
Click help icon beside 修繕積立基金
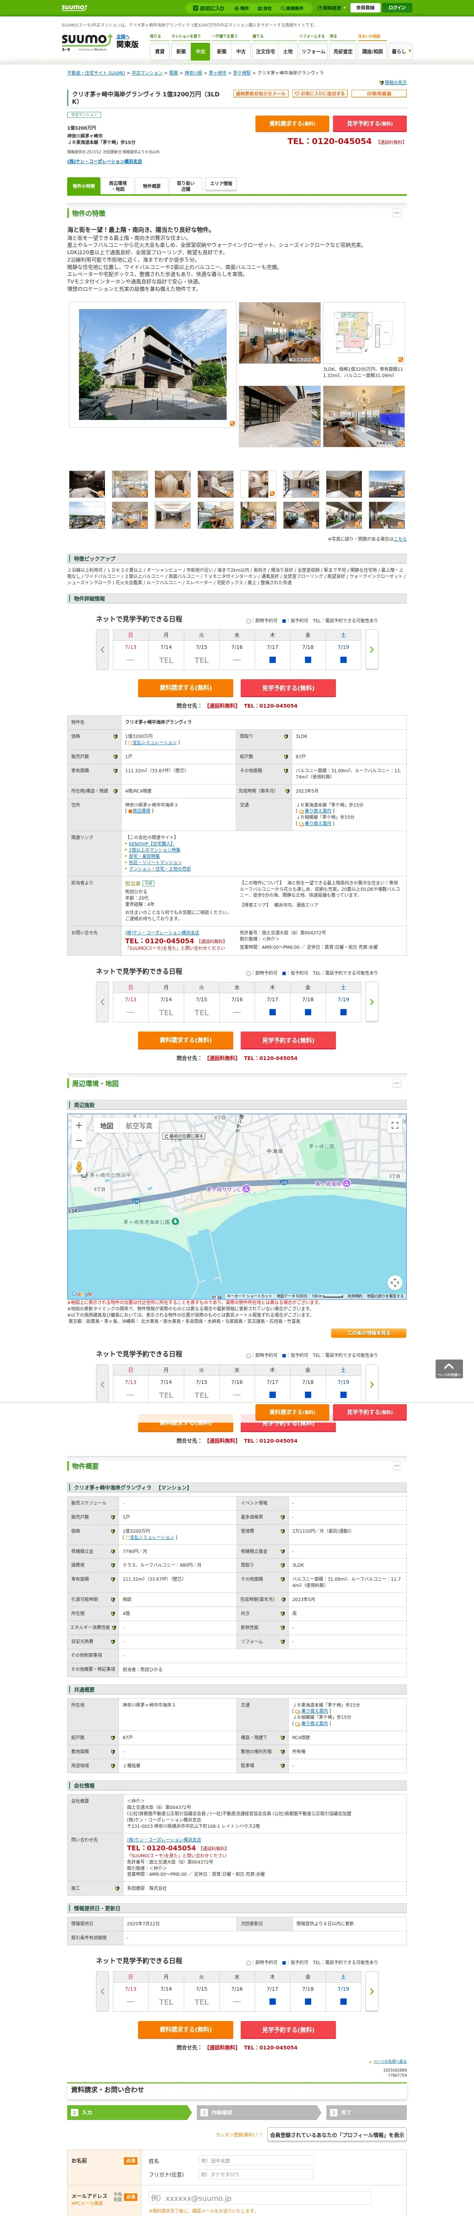point(283,1551)
